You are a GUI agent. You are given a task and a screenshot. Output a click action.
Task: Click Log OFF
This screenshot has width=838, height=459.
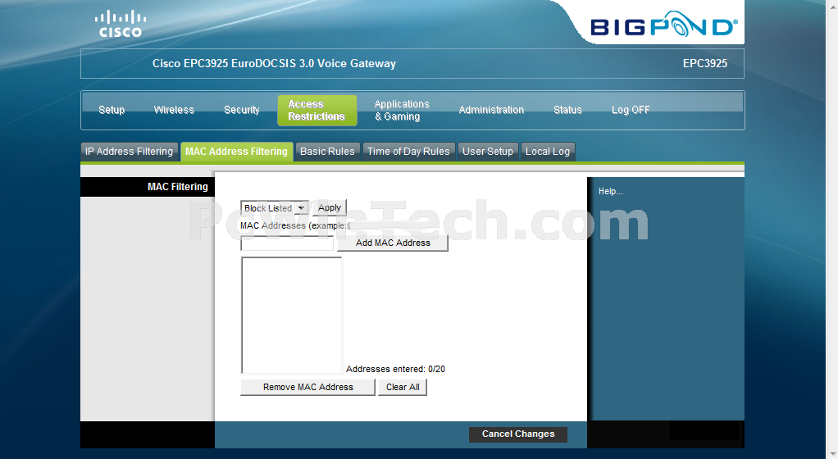[631, 110]
